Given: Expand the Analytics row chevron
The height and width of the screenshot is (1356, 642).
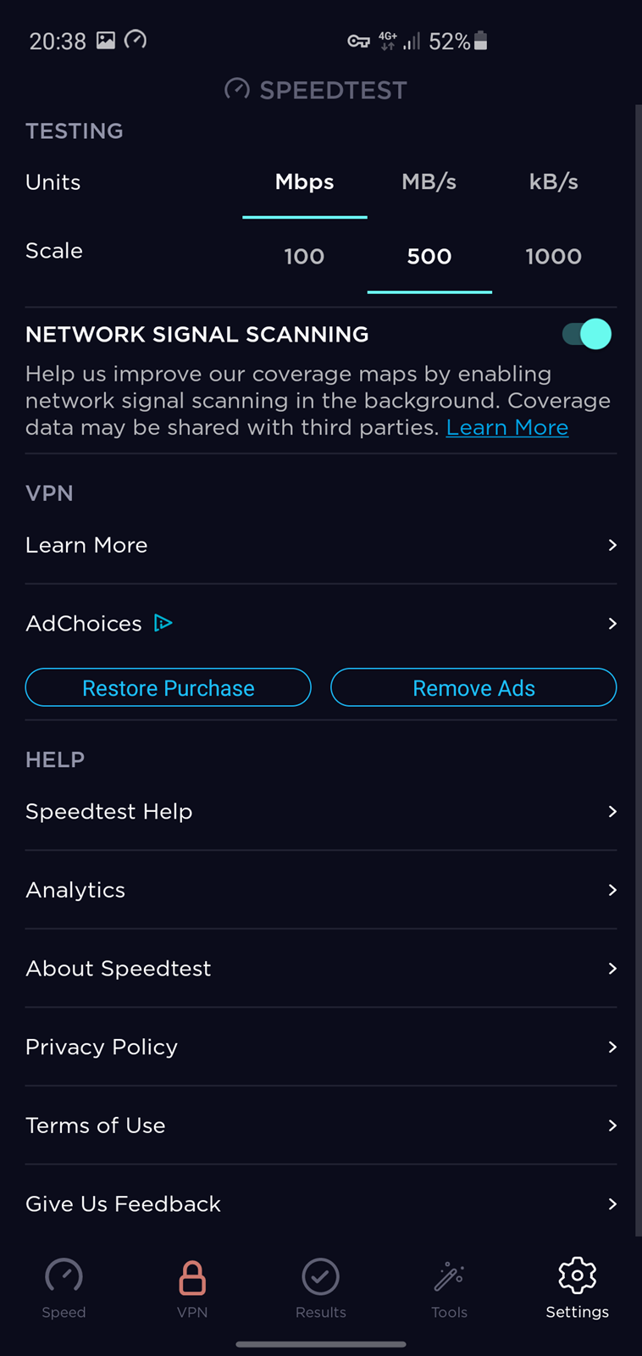Looking at the screenshot, I should point(612,890).
